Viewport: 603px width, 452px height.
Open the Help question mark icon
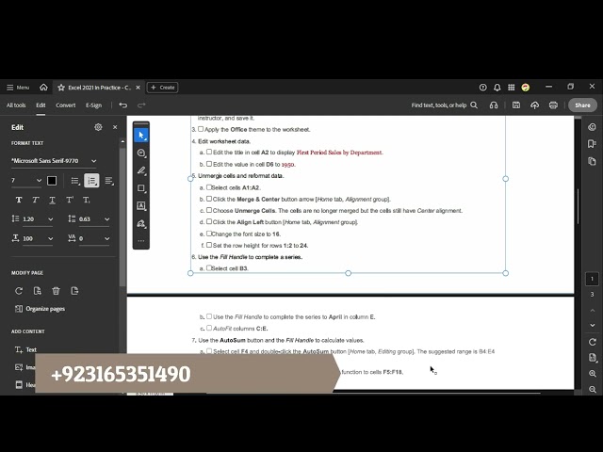click(x=483, y=88)
